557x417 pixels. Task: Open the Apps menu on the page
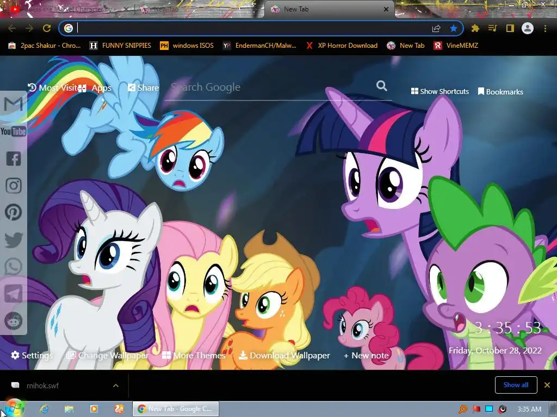coord(95,88)
